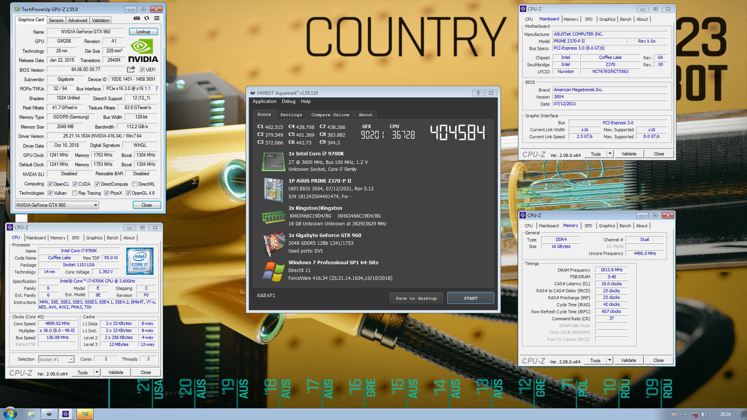Expand Tools dropdown arrow in CPU-Z Mainboard window
The width and height of the screenshot is (747, 420).
pyautogui.click(x=610, y=154)
